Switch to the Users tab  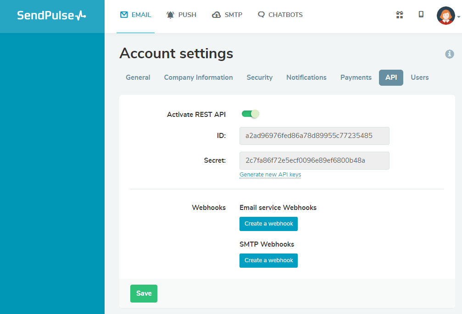419,77
